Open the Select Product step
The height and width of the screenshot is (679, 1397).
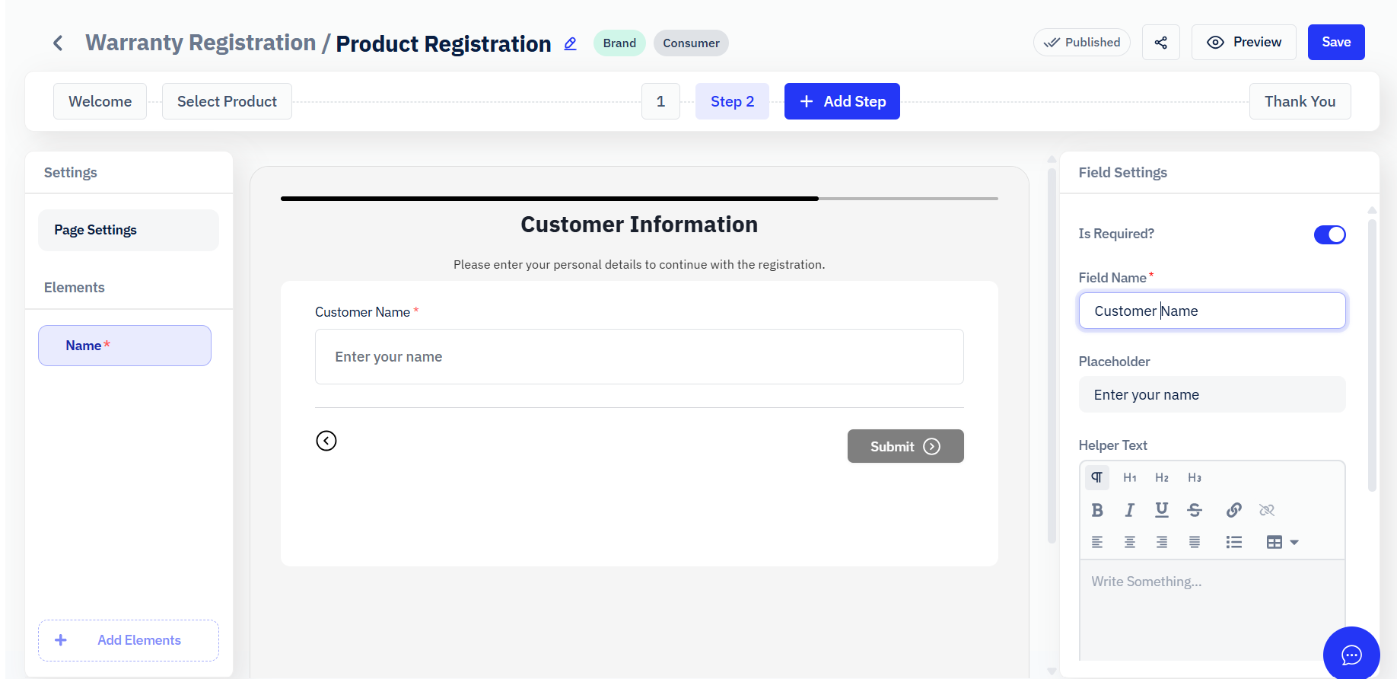(227, 101)
